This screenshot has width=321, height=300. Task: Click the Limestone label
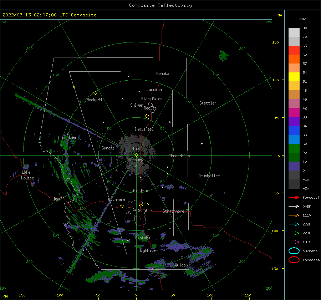click(x=67, y=138)
